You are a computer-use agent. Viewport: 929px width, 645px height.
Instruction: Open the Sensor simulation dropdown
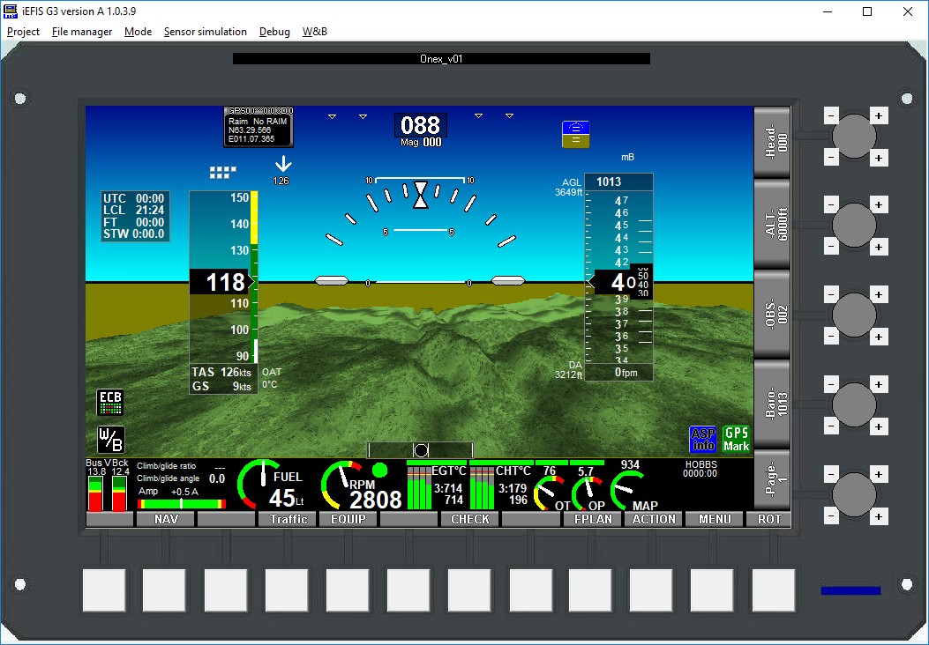click(205, 32)
